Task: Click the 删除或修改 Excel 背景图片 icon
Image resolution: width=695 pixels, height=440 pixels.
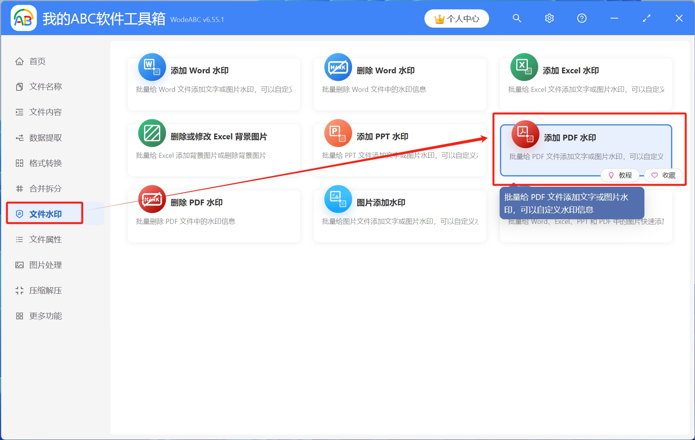Action: coord(152,133)
